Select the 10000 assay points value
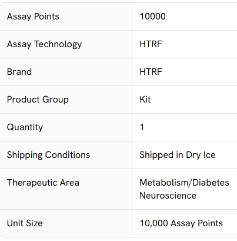The width and height of the screenshot is (237, 241). (x=152, y=16)
